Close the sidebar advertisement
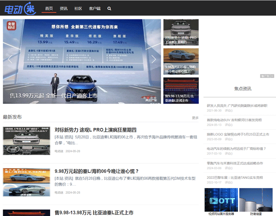 272,76
